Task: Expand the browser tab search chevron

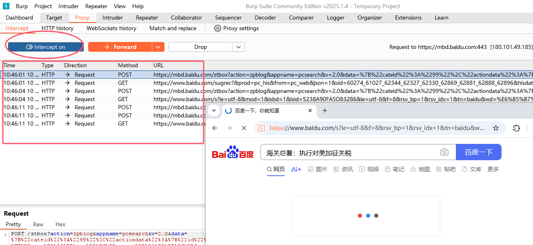Action: click(213, 110)
